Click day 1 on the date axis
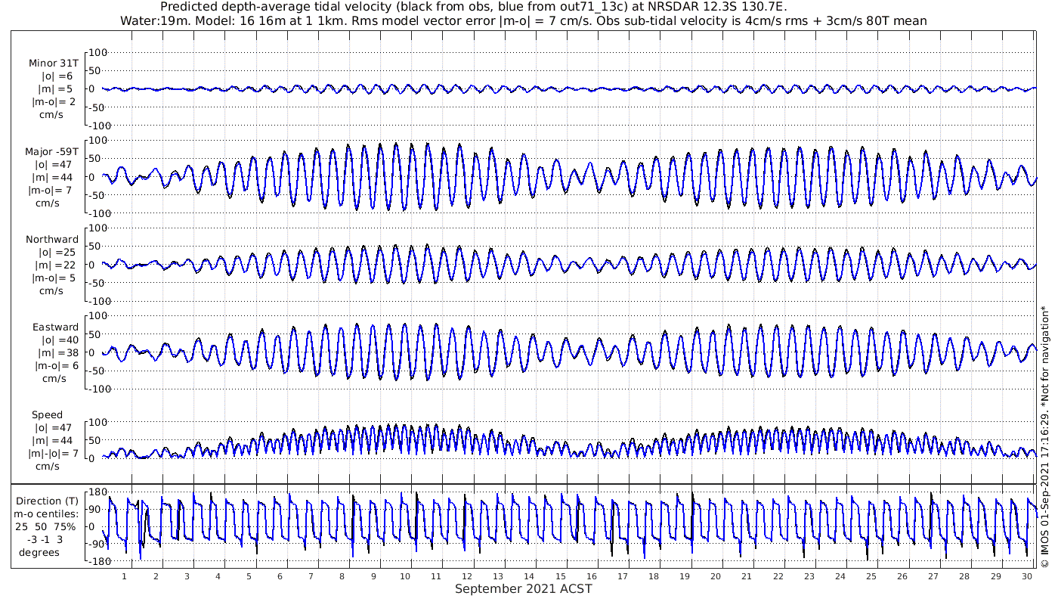The width and height of the screenshot is (1058, 605). coord(124,576)
